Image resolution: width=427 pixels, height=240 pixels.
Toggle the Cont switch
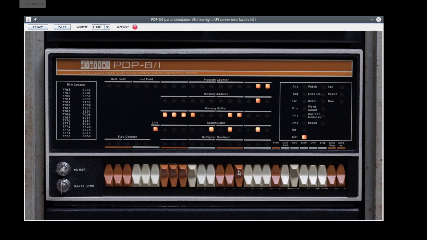(x=313, y=175)
